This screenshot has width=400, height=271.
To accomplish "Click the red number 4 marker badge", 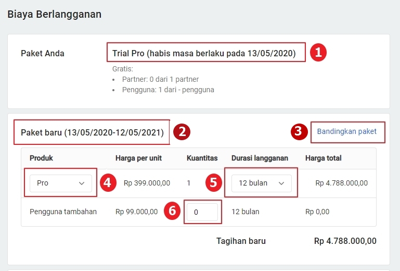I will [108, 183].
